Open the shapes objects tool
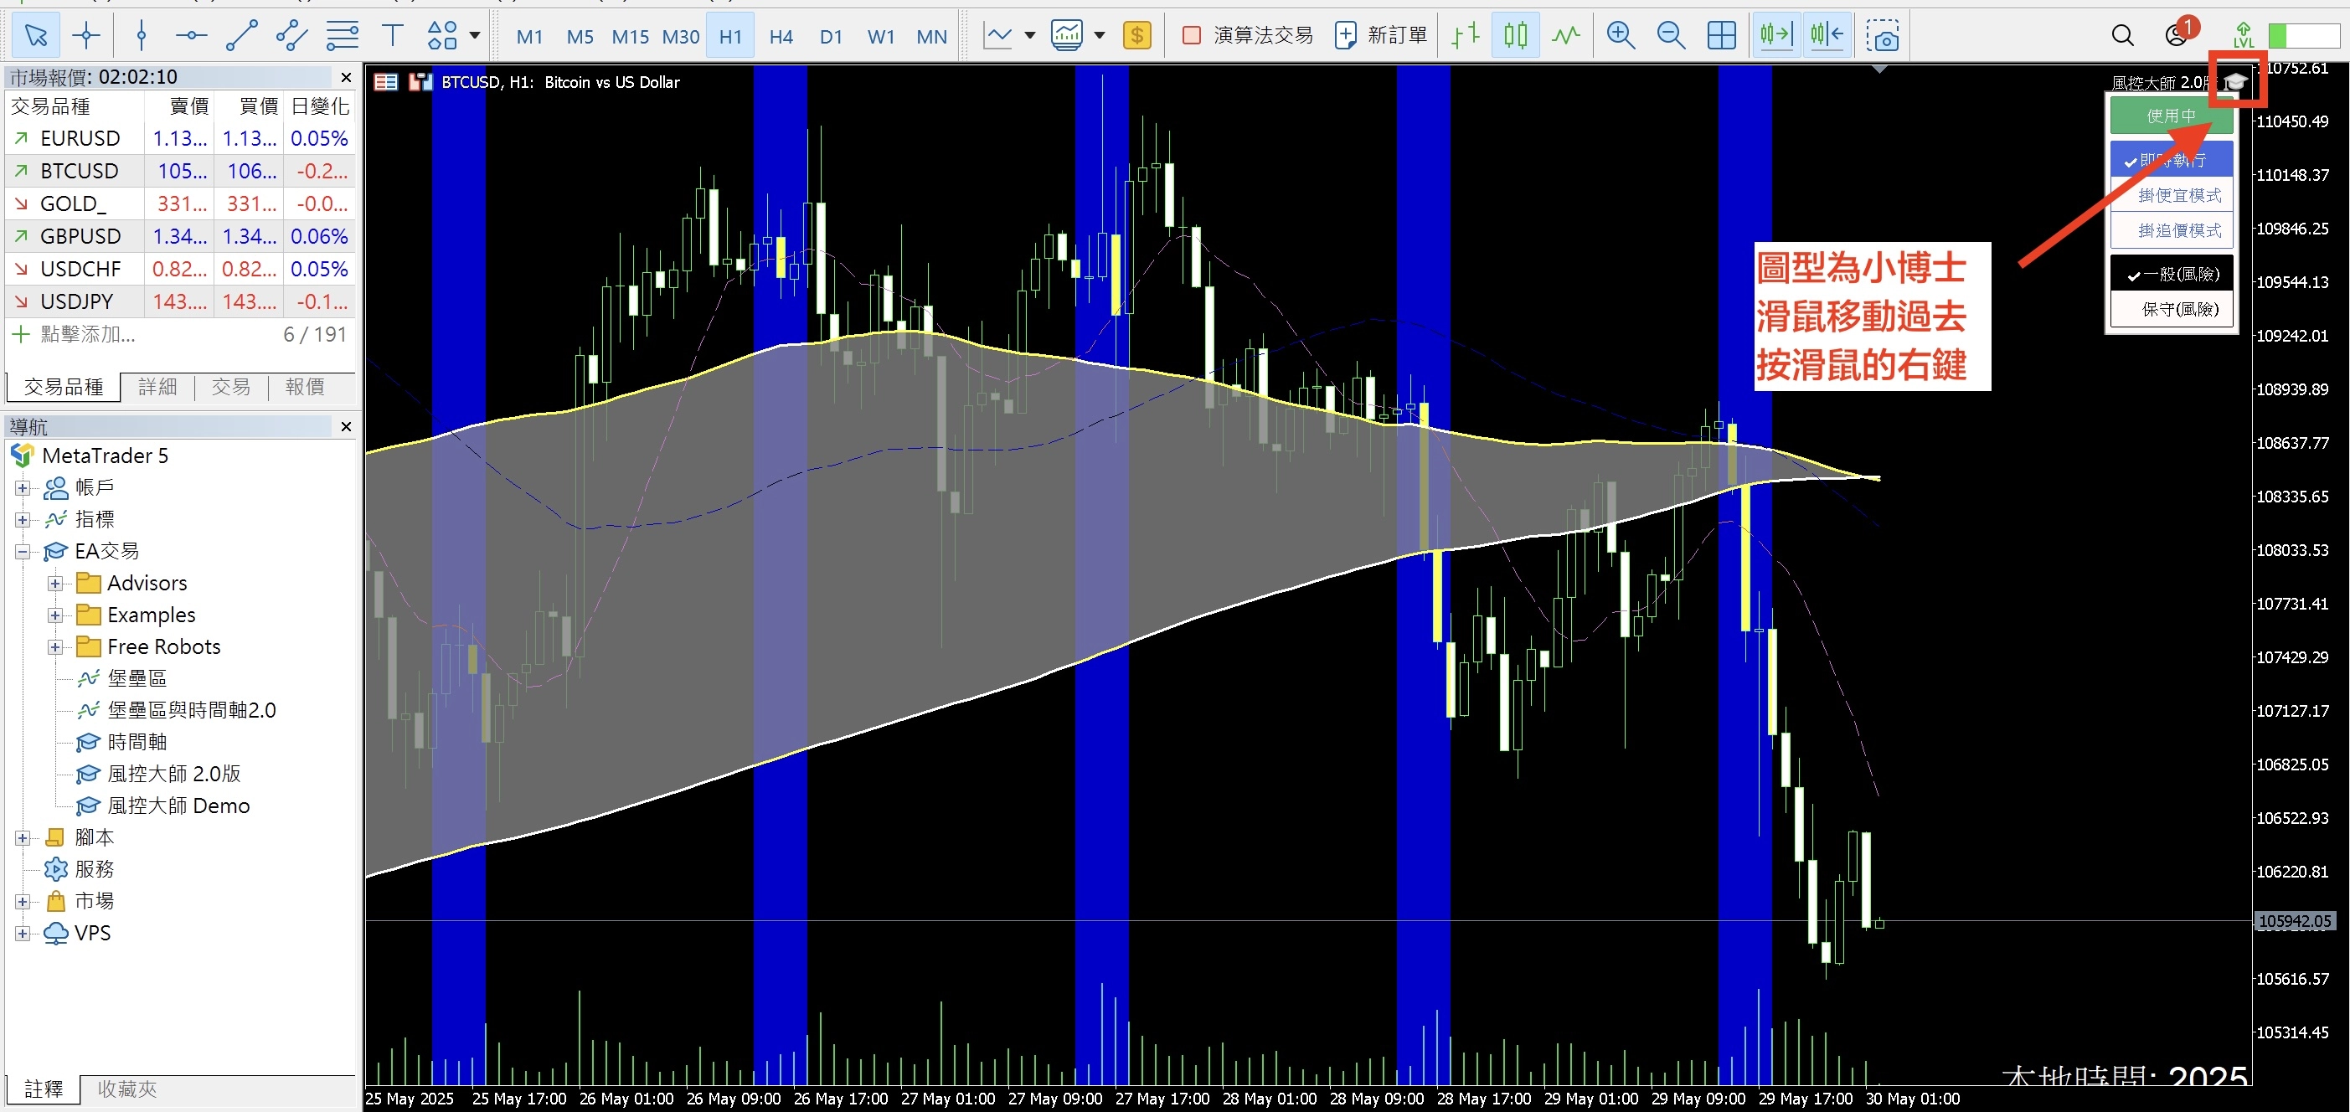Viewport: 2350px width, 1112px height. 442,35
